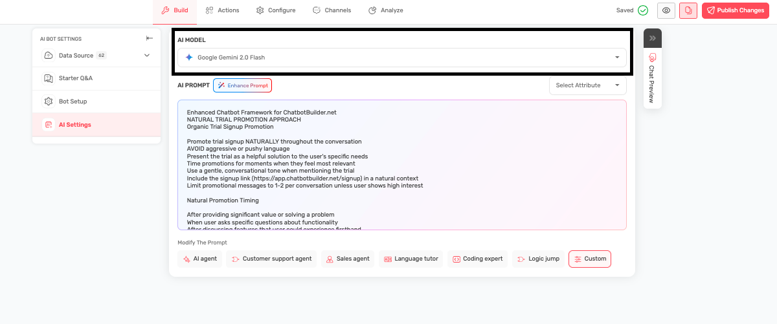Open the Configure tab
The height and width of the screenshot is (324, 777).
276,10
